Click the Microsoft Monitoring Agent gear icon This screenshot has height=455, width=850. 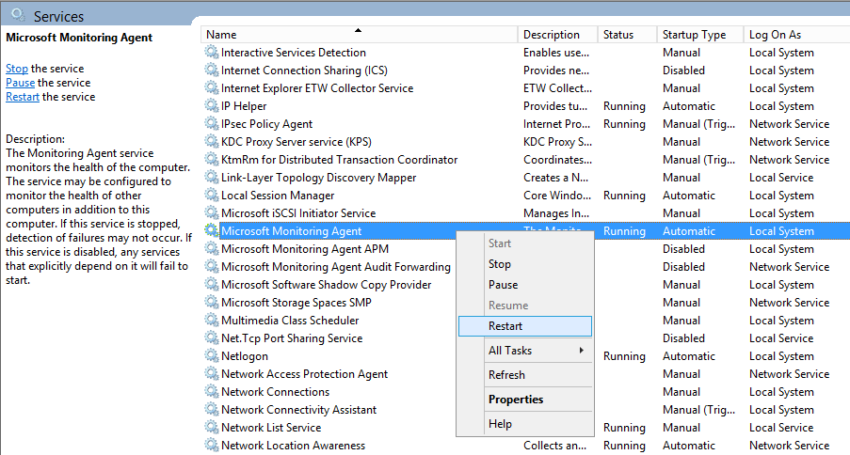tap(212, 231)
